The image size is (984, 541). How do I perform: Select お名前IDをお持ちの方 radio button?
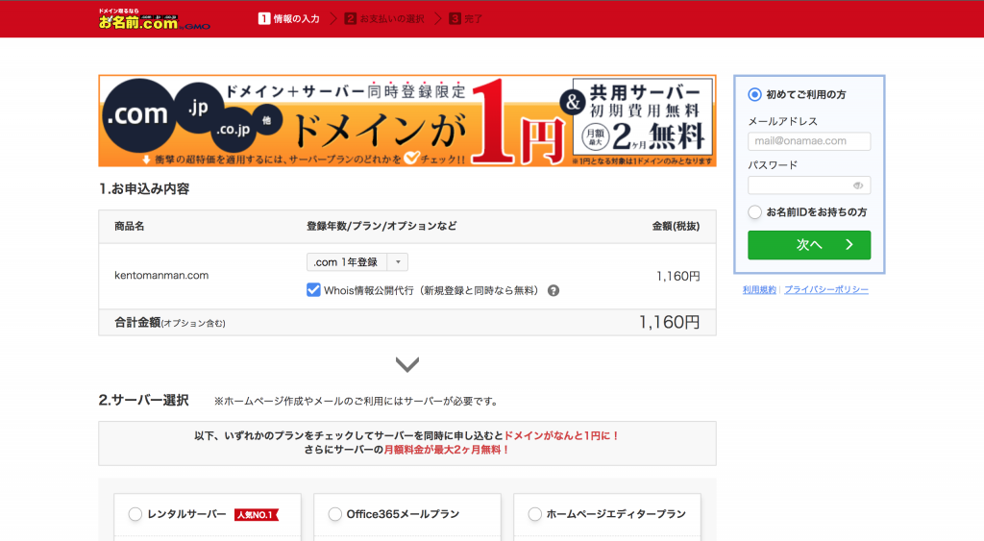click(754, 212)
